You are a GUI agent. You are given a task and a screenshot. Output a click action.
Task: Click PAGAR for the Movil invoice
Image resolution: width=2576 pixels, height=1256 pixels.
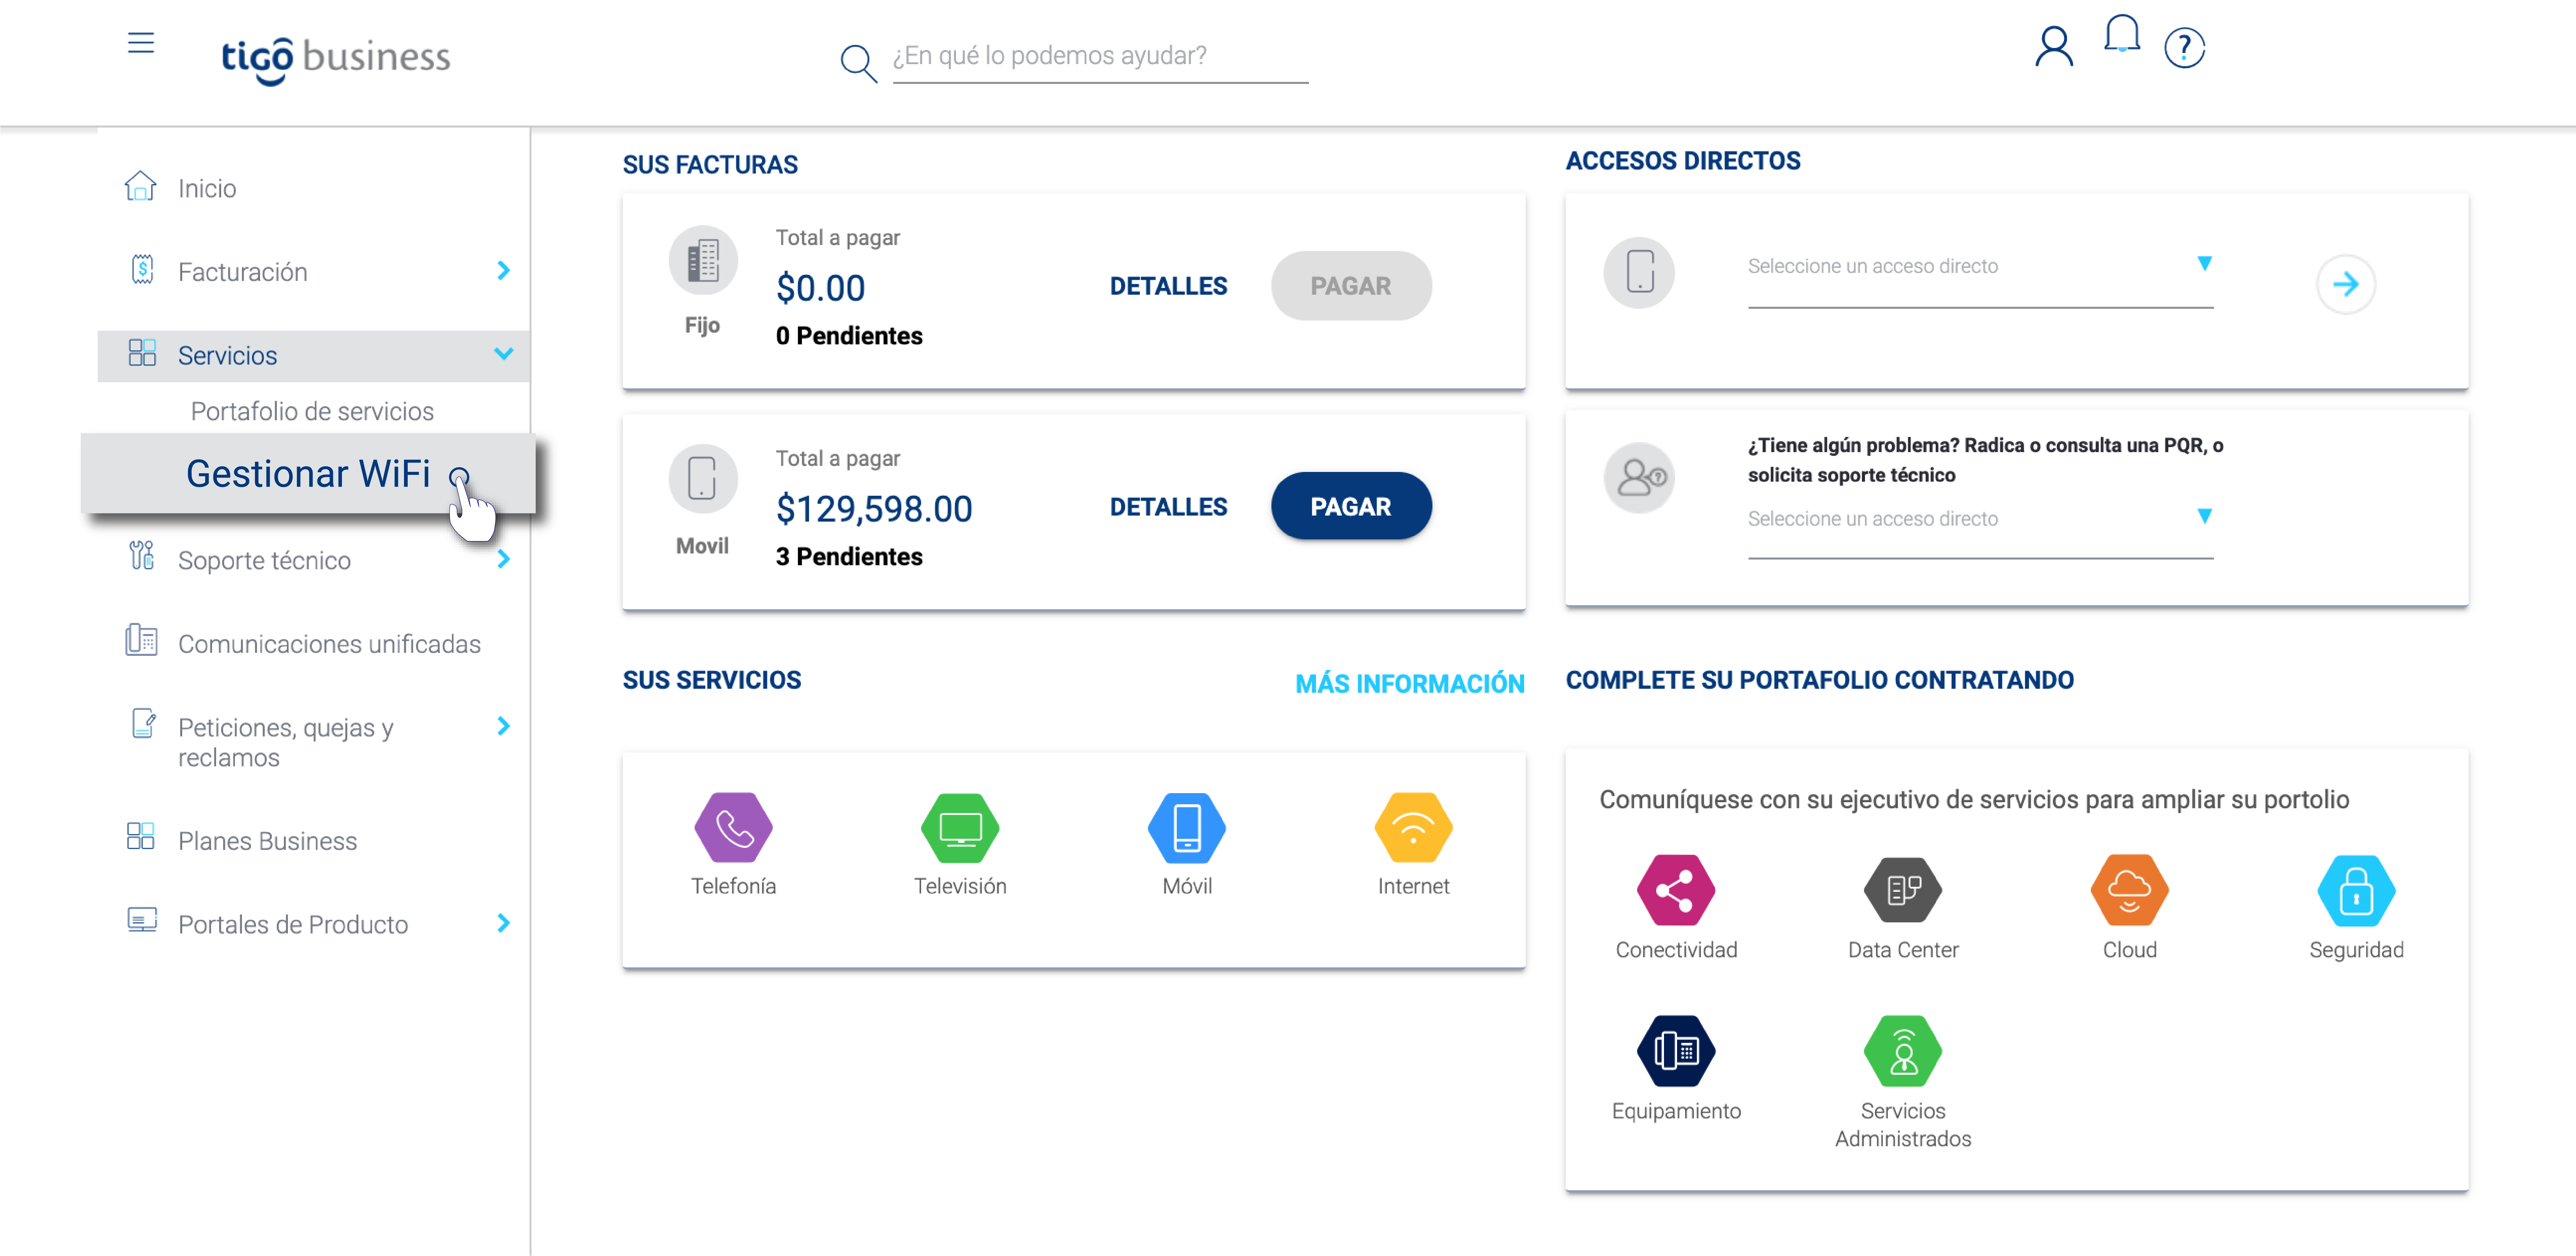[x=1351, y=506]
